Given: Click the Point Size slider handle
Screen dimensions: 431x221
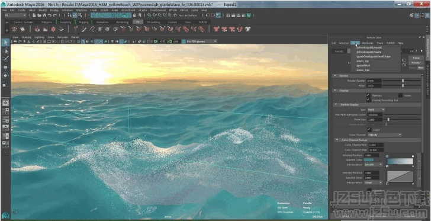Looking at the screenshot, I should pyautogui.click(x=388, y=120).
